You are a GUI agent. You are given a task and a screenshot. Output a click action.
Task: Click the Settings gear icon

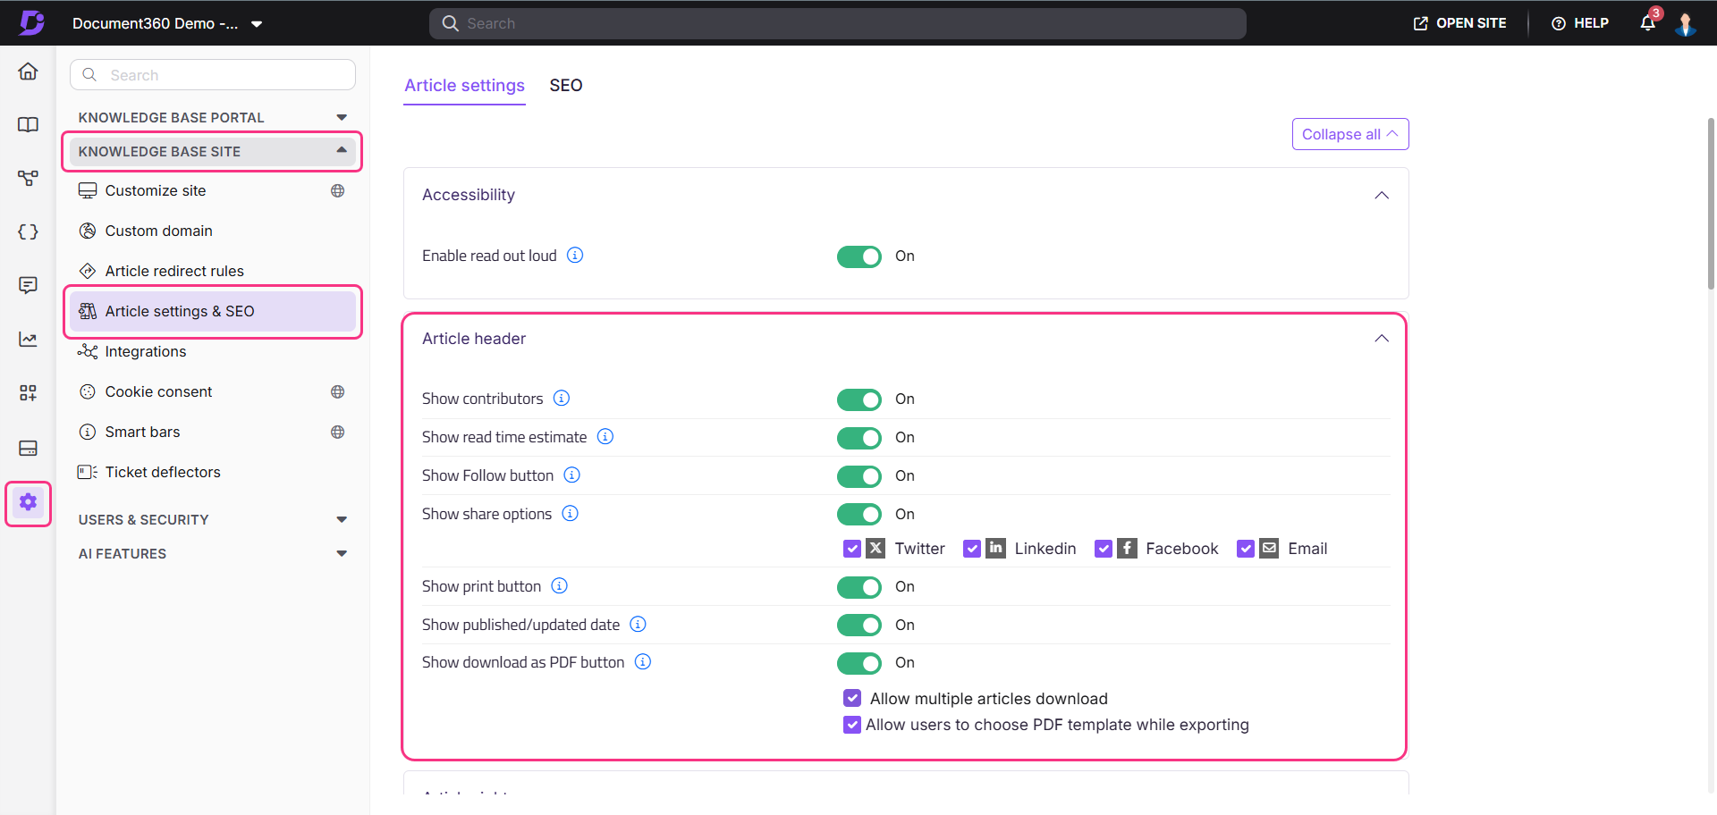(28, 502)
